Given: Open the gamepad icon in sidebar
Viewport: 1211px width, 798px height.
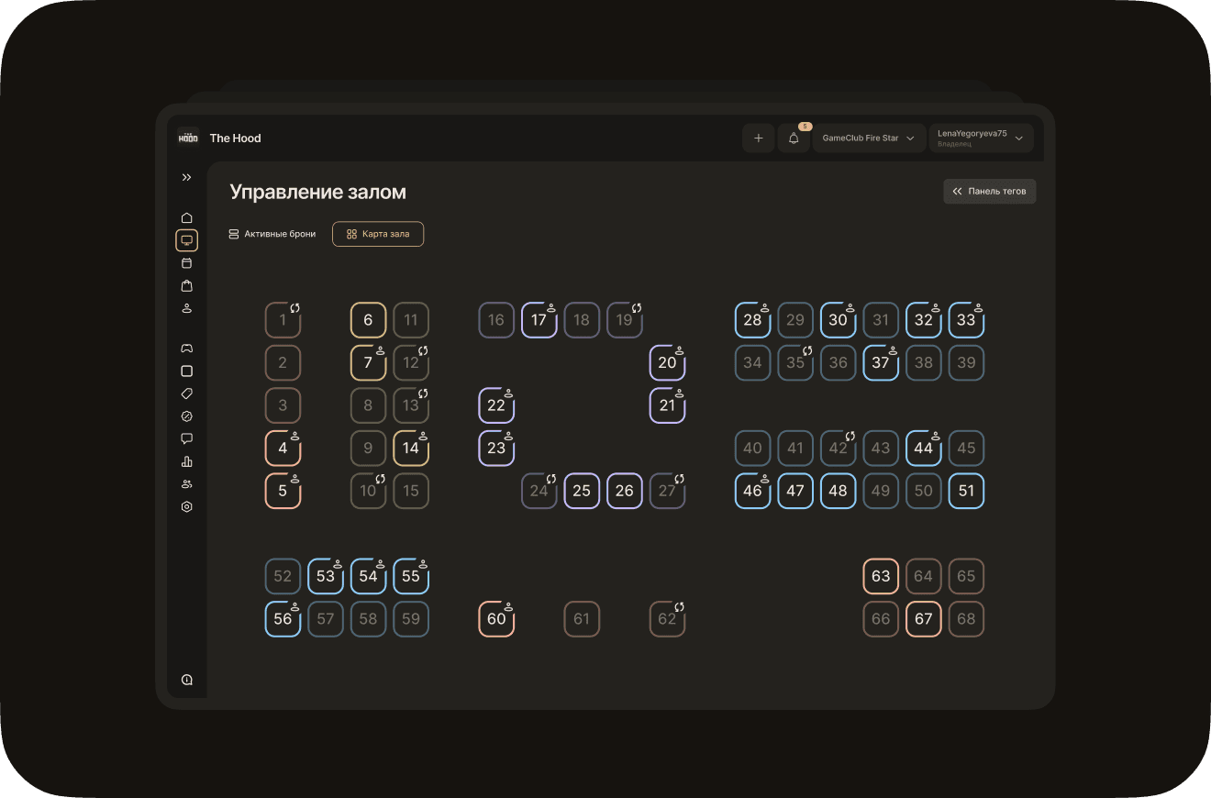Looking at the screenshot, I should [x=187, y=349].
